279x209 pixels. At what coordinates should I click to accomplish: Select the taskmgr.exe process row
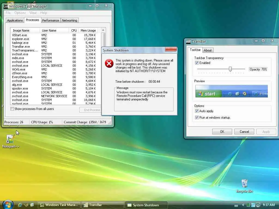(x=56, y=43)
